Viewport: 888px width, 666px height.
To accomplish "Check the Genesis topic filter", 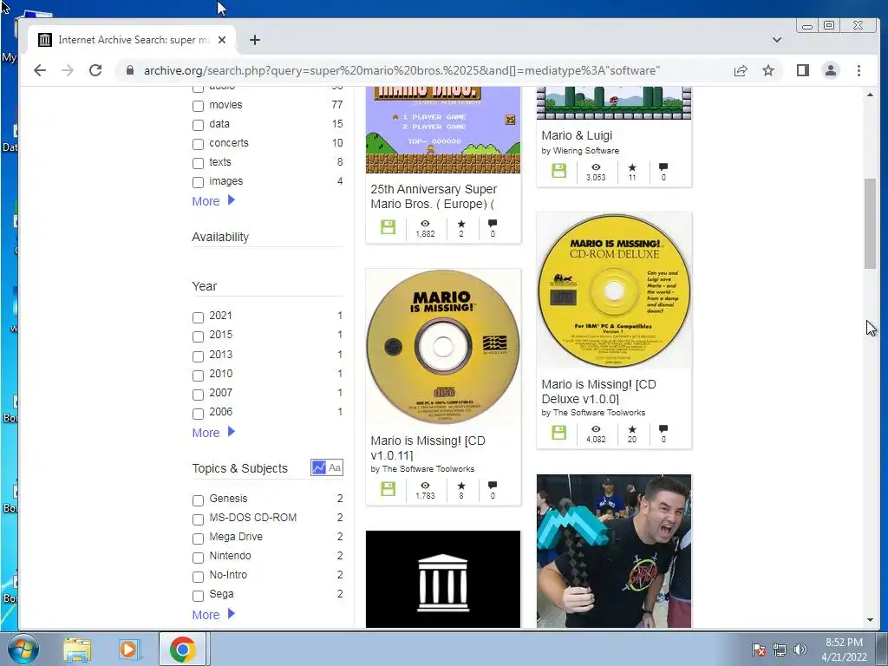I will coord(198,500).
